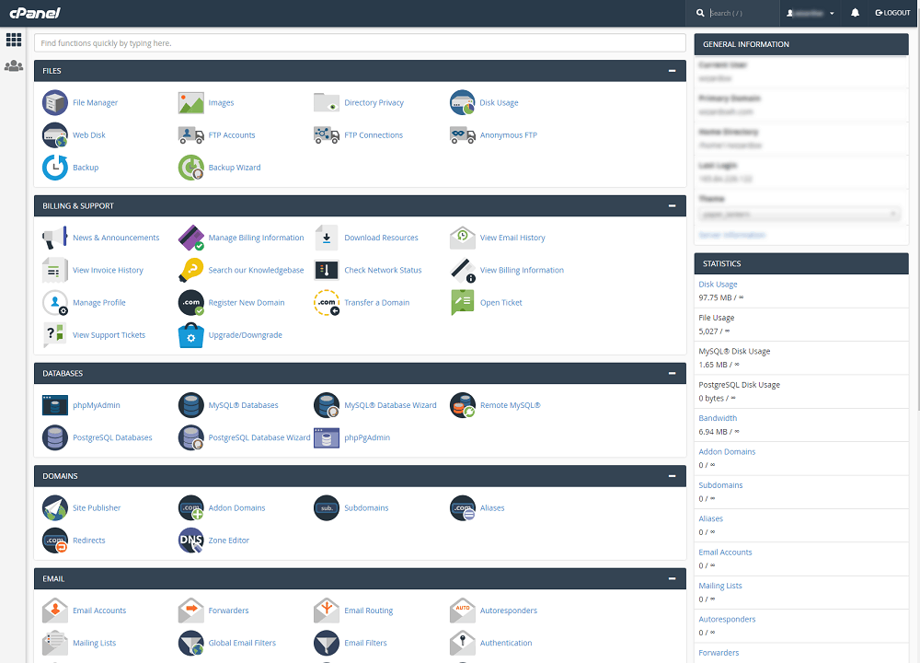Open Manage Billing Information card icon

(190, 238)
